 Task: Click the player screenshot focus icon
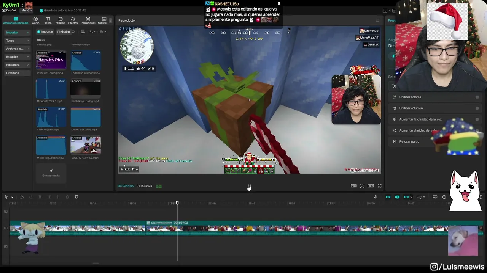pyautogui.click(x=362, y=186)
